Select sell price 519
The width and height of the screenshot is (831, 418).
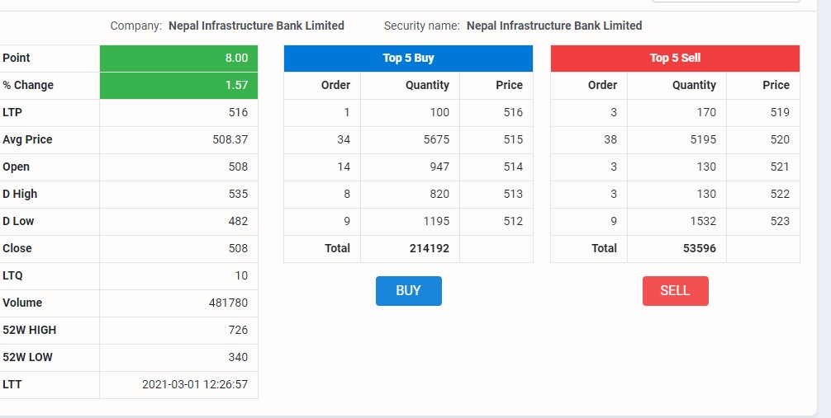780,112
